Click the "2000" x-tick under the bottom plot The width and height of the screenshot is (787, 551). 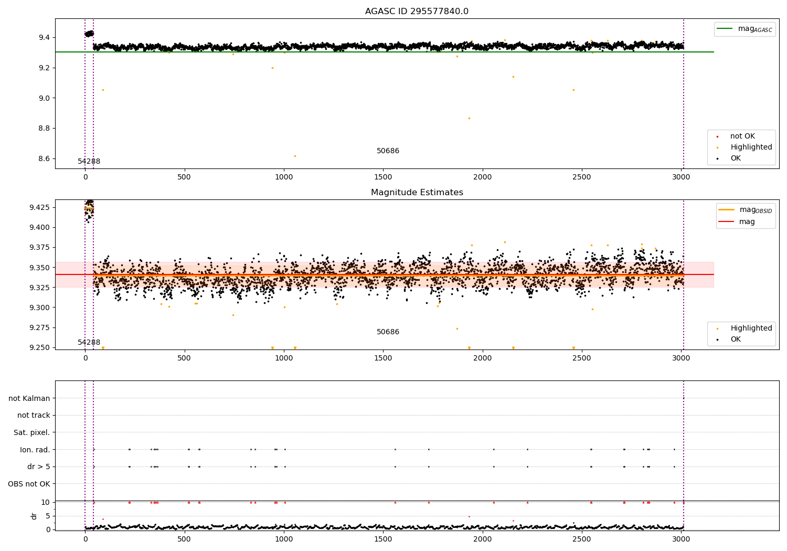click(482, 539)
